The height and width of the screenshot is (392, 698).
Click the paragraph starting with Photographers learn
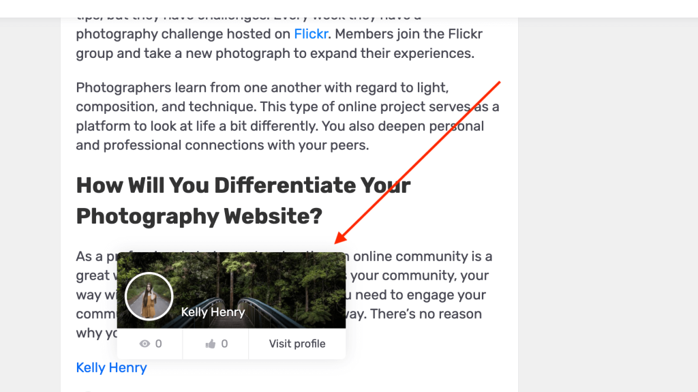288,117
